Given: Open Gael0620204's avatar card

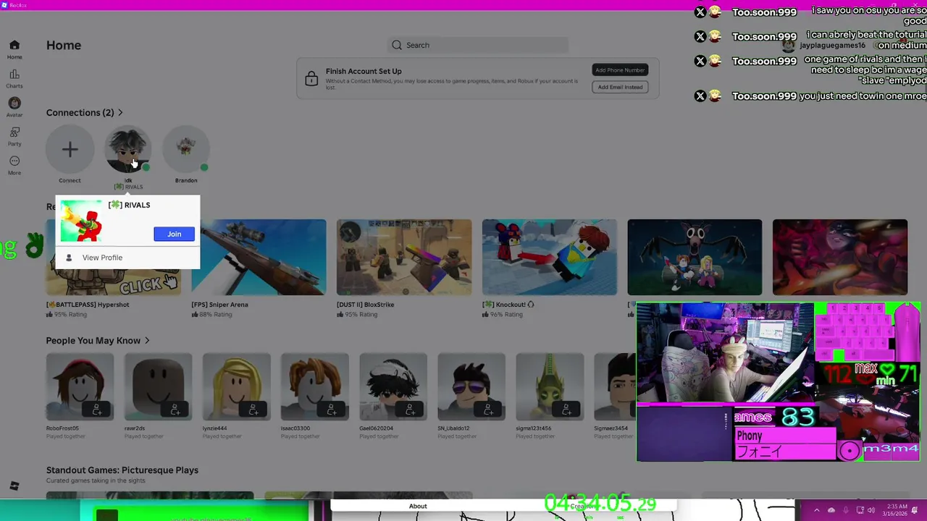Looking at the screenshot, I should pyautogui.click(x=393, y=386).
